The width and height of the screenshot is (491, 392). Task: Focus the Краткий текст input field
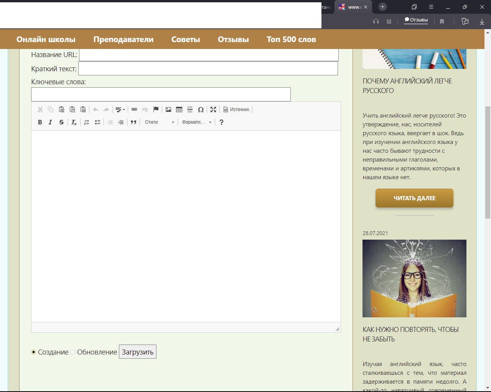pos(208,69)
